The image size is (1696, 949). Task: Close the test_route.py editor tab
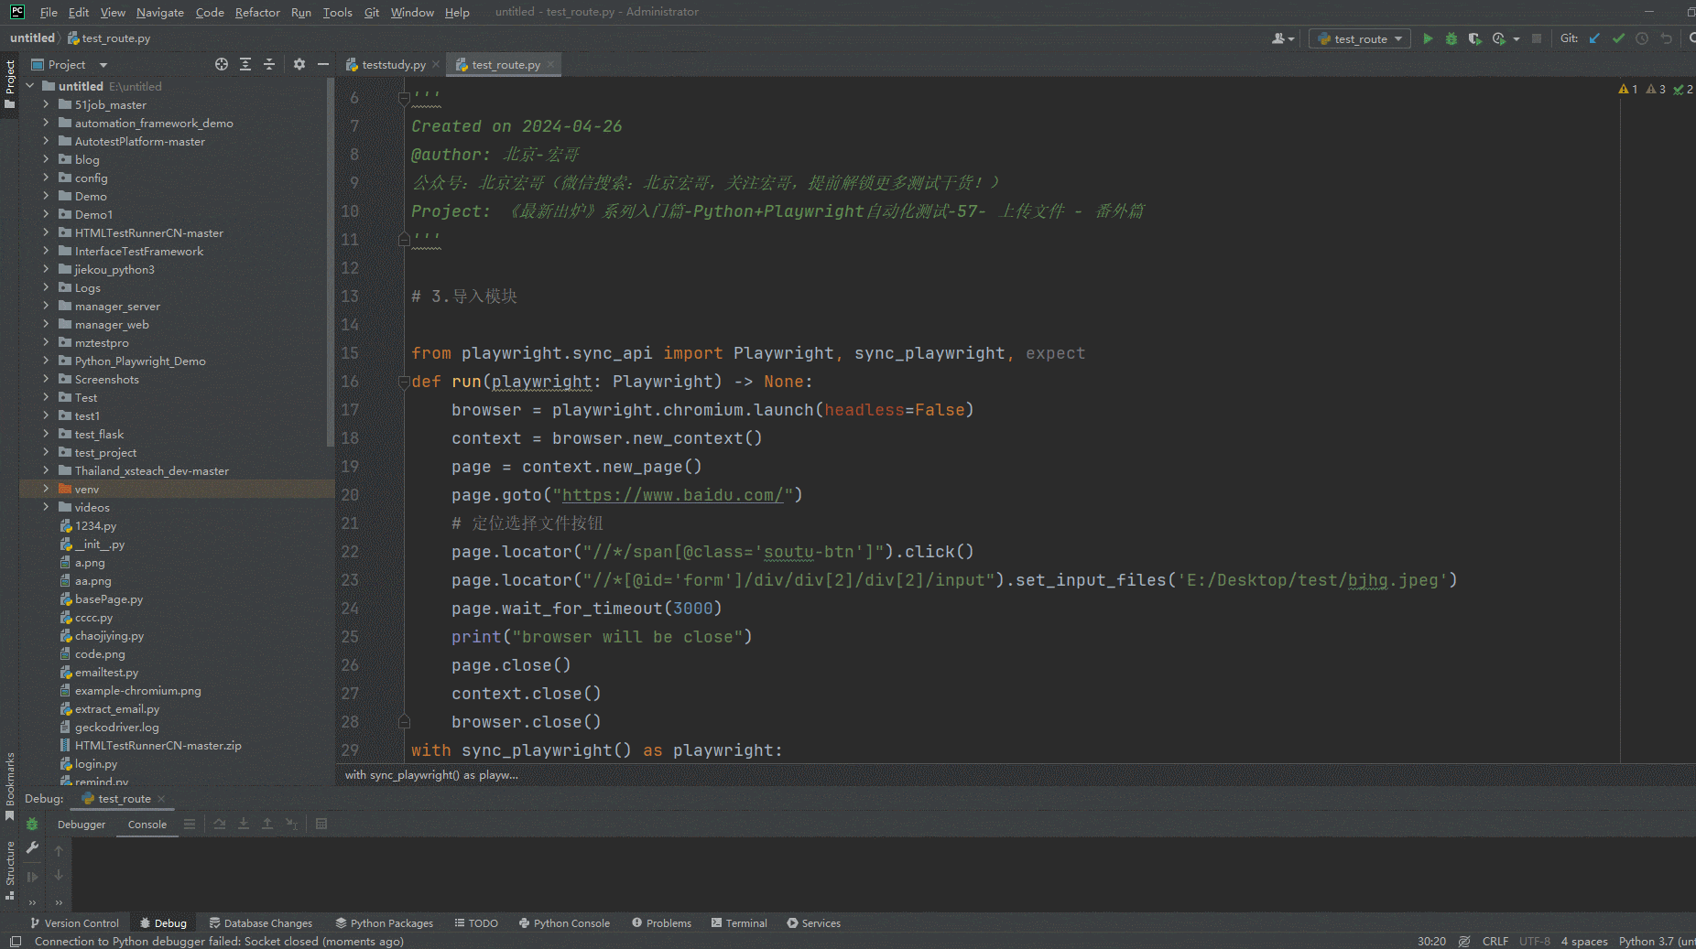pyautogui.click(x=550, y=64)
